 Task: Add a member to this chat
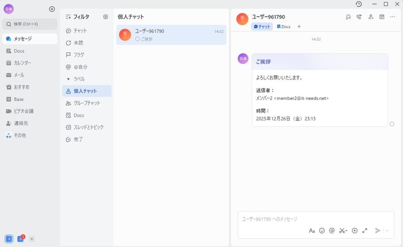[371, 17]
